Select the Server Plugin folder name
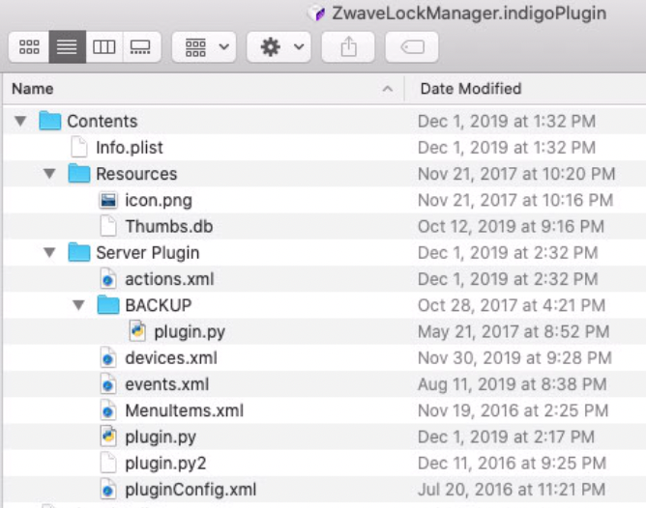 click(148, 253)
